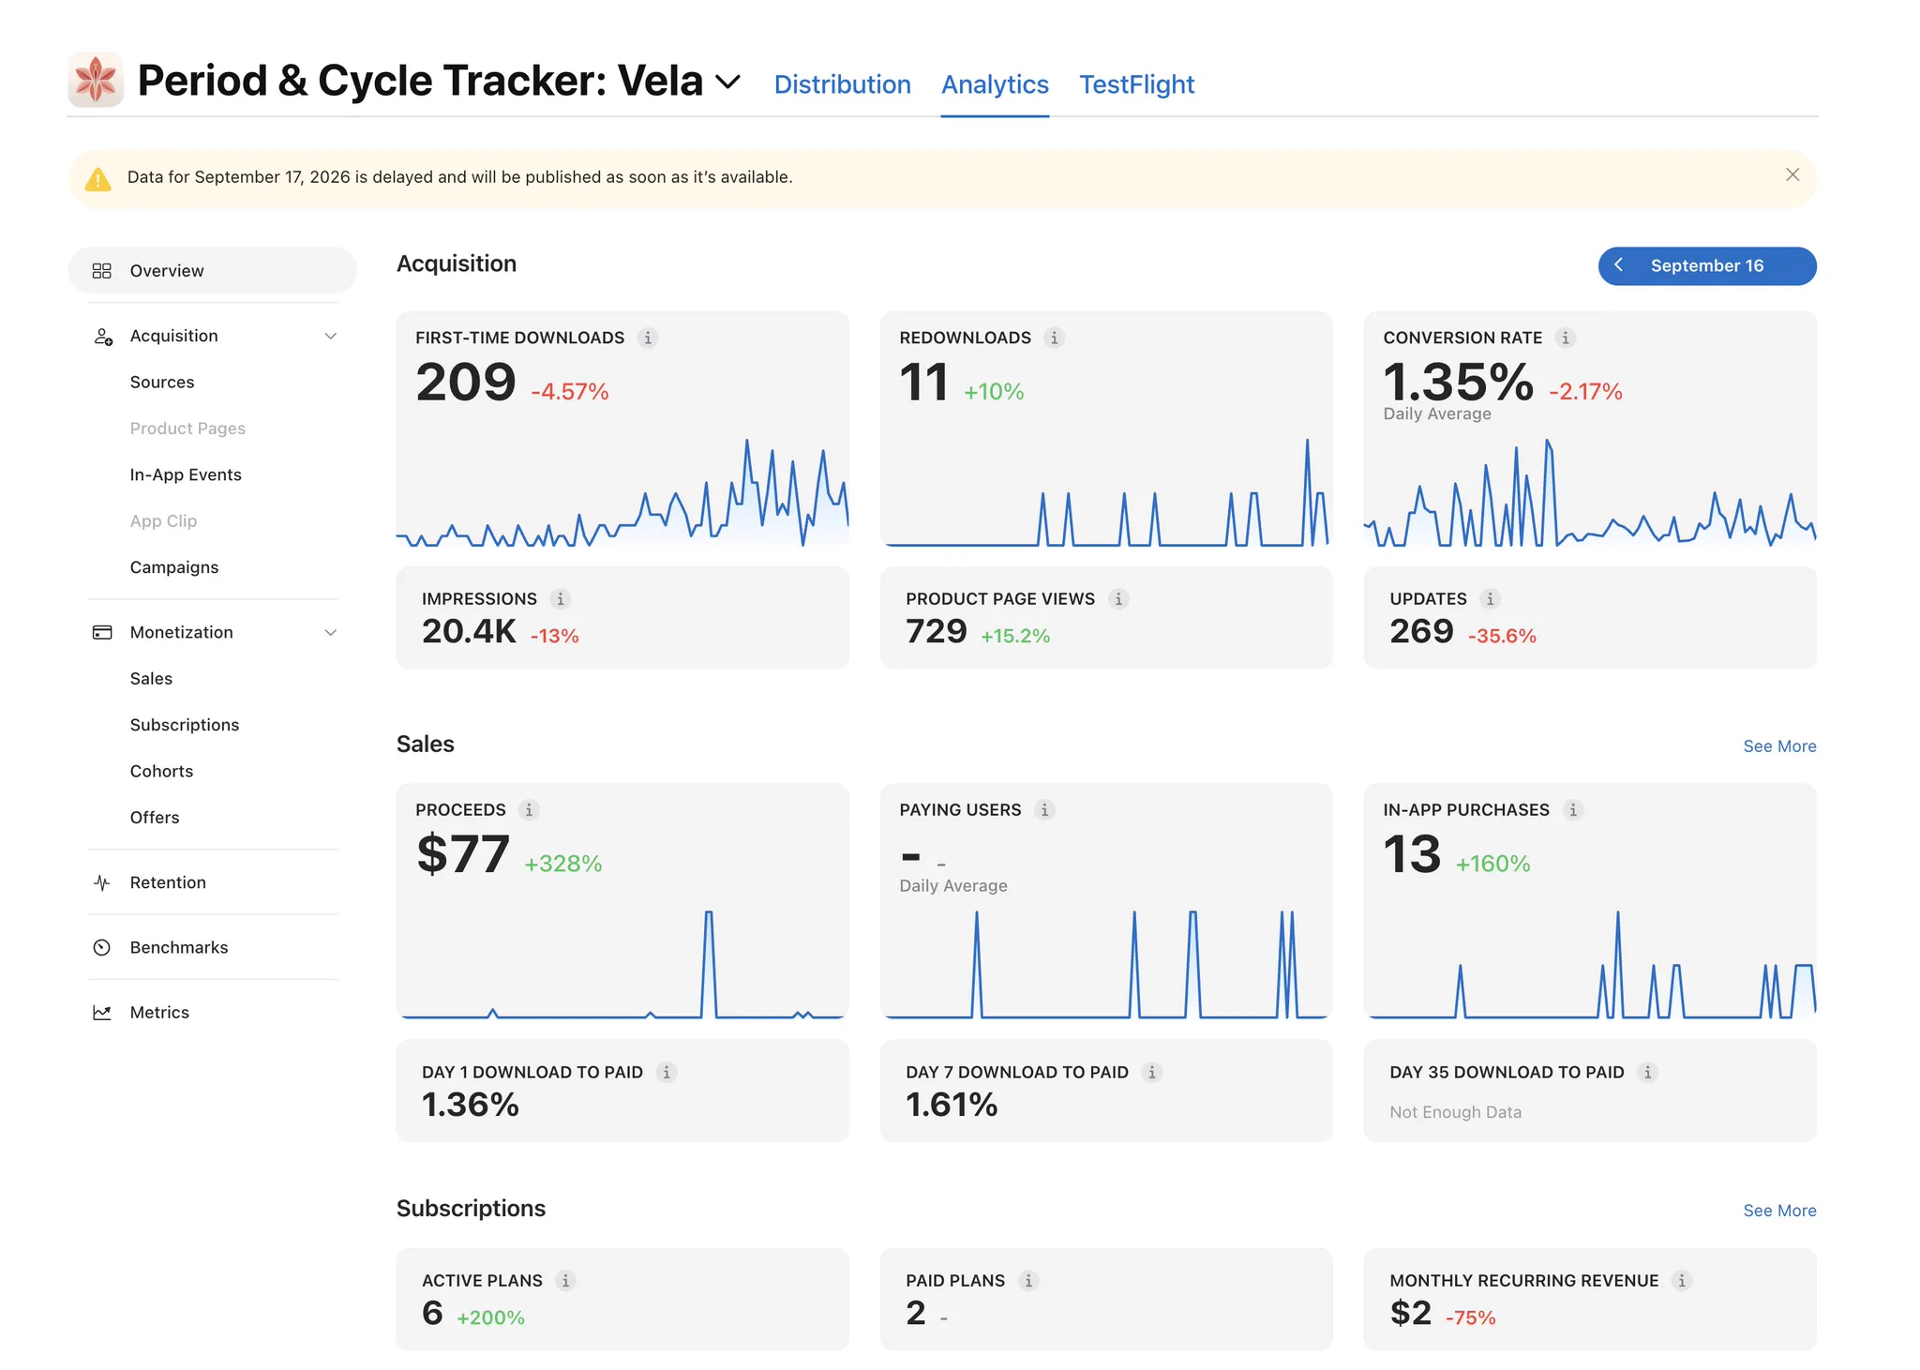Click the Product Page Views value 729
Screen dimensions: 1920x1370
(x=936, y=632)
